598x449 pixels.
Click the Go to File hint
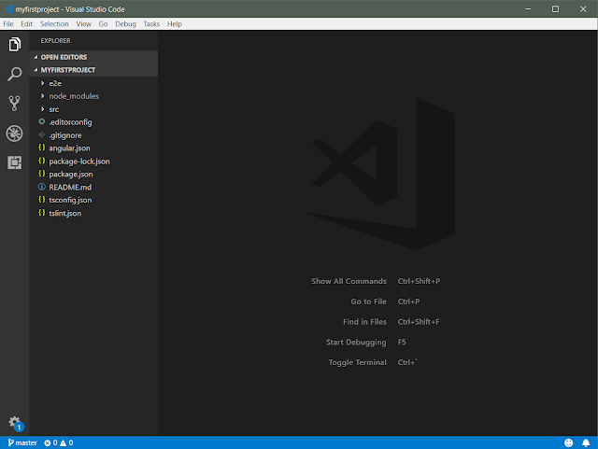(368, 302)
